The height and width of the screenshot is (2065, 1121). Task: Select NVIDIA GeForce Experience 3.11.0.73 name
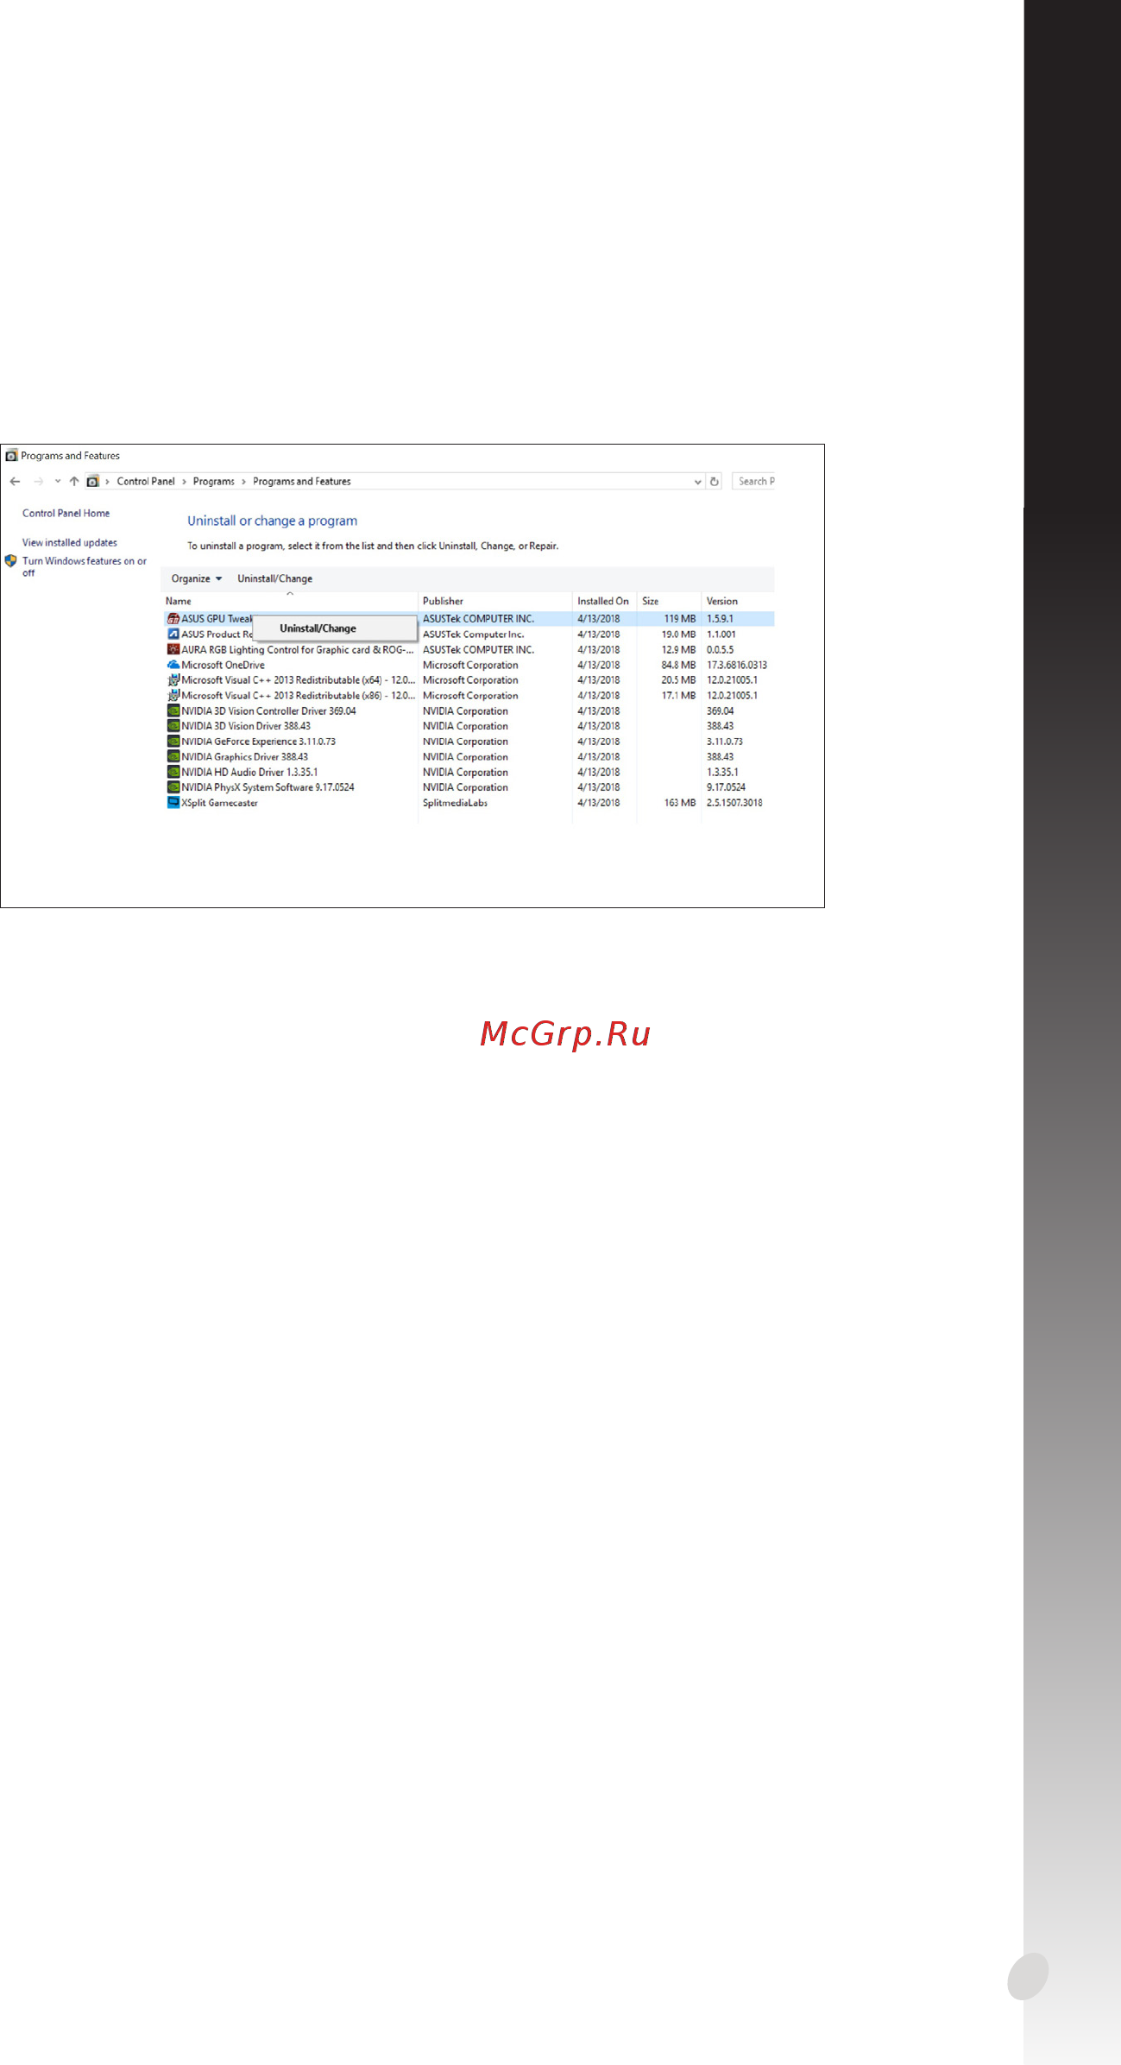pyautogui.click(x=259, y=742)
